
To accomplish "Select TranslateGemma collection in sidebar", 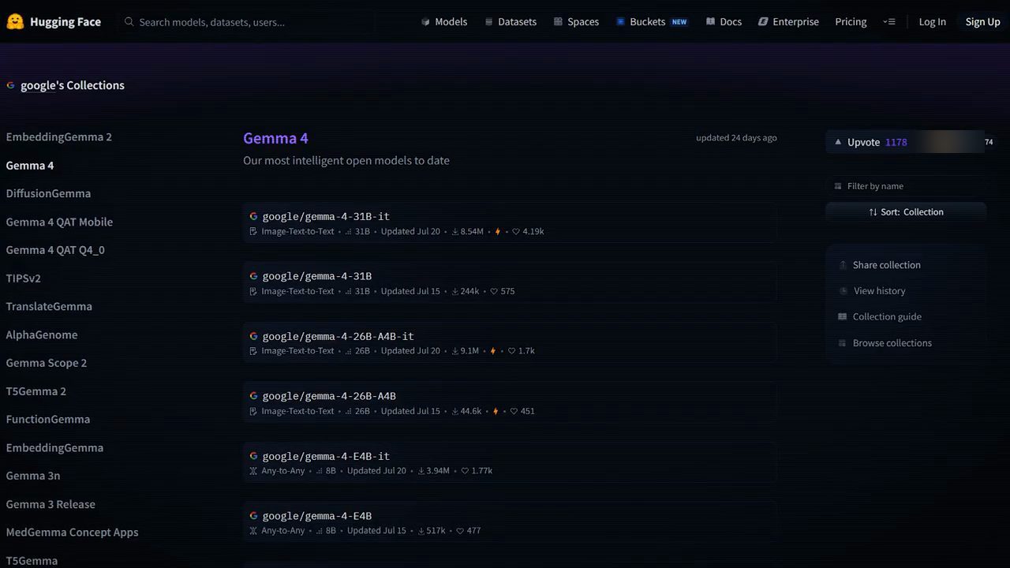I will tap(49, 306).
